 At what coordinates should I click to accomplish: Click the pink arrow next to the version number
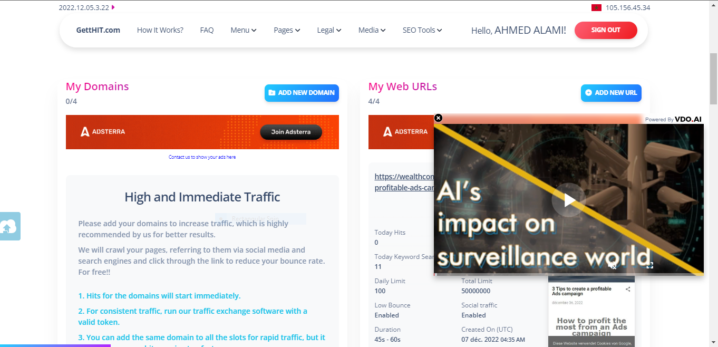pos(113,7)
